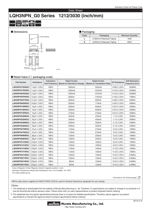151x213 pixels.
Task: Click part number LQH3NPN6R8NG0
Action: (21, 103)
